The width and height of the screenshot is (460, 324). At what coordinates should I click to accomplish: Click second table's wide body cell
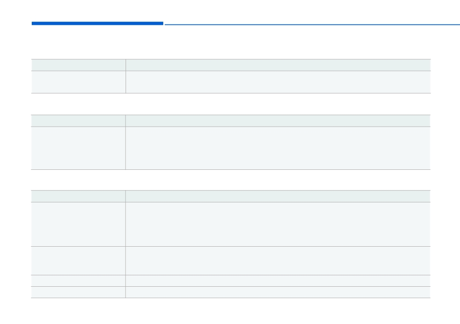(278, 148)
